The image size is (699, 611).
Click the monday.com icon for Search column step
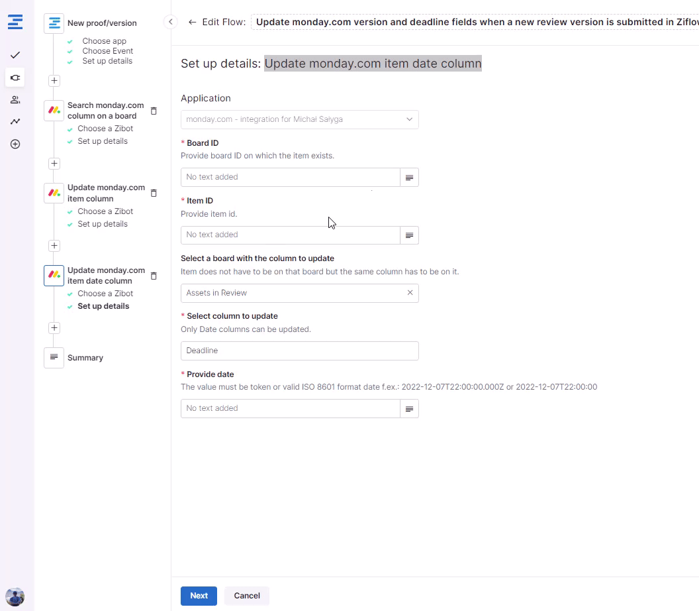[x=54, y=111]
